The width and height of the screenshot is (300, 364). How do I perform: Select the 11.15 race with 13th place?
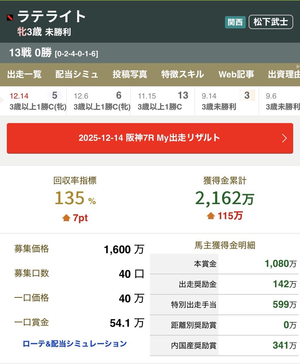tap(163, 101)
